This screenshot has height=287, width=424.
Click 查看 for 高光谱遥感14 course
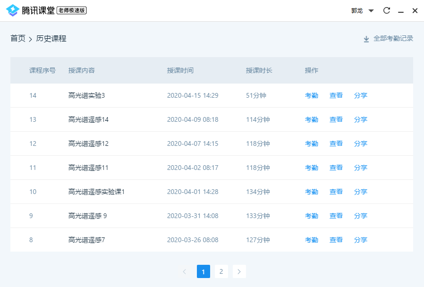click(336, 119)
